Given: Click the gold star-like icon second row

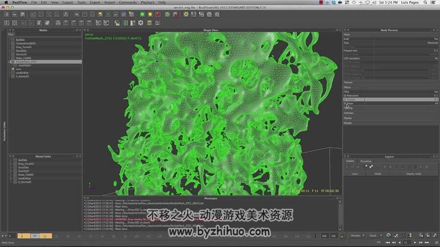Looking at the screenshot, I should click(x=150, y=22).
